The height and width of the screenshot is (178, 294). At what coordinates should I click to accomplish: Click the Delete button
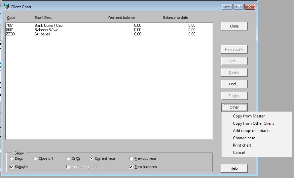235,72
